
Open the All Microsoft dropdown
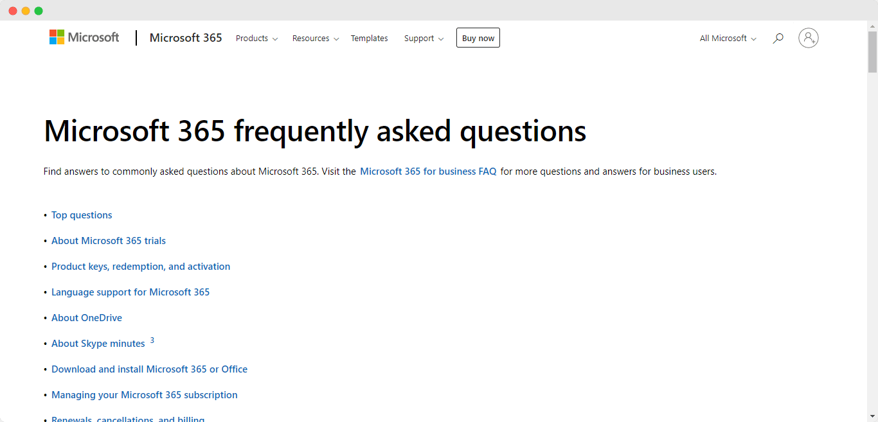(x=726, y=38)
